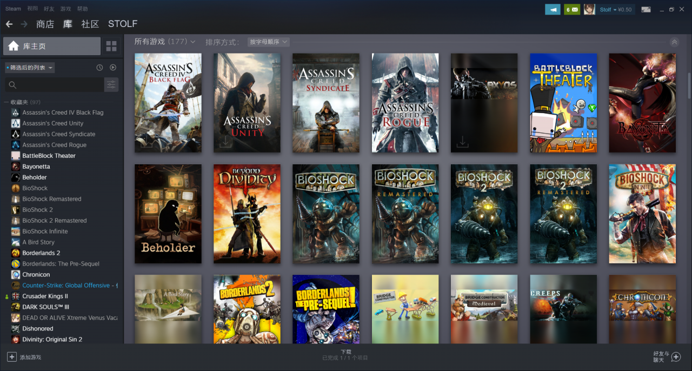
Task: Open Borderlands The Pre-Sequel cover
Action: coord(326,309)
